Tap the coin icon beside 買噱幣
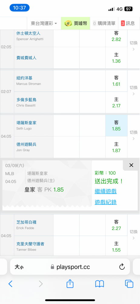The width and height of the screenshot is (140, 304). point(68,23)
